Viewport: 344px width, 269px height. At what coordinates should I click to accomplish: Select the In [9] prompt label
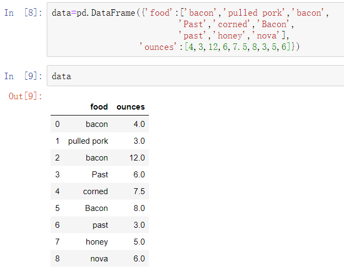(23, 76)
